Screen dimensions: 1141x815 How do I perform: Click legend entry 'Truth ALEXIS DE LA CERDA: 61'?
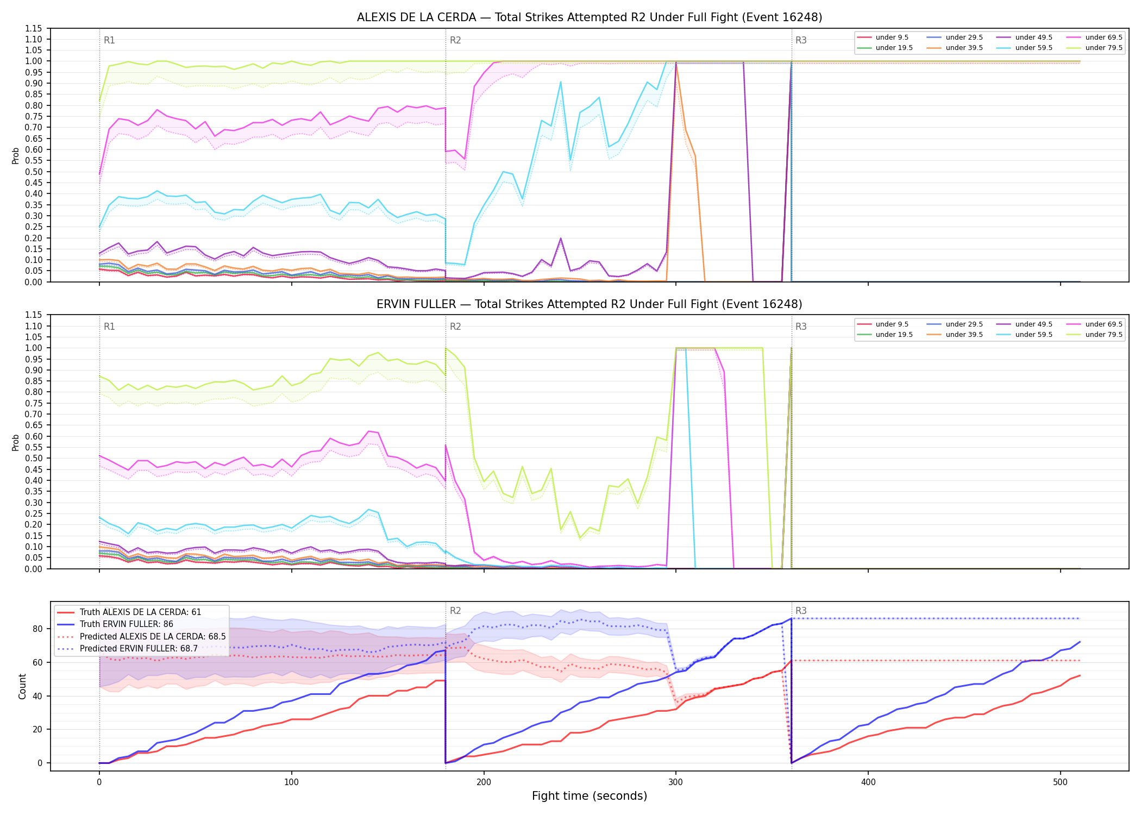(129, 612)
